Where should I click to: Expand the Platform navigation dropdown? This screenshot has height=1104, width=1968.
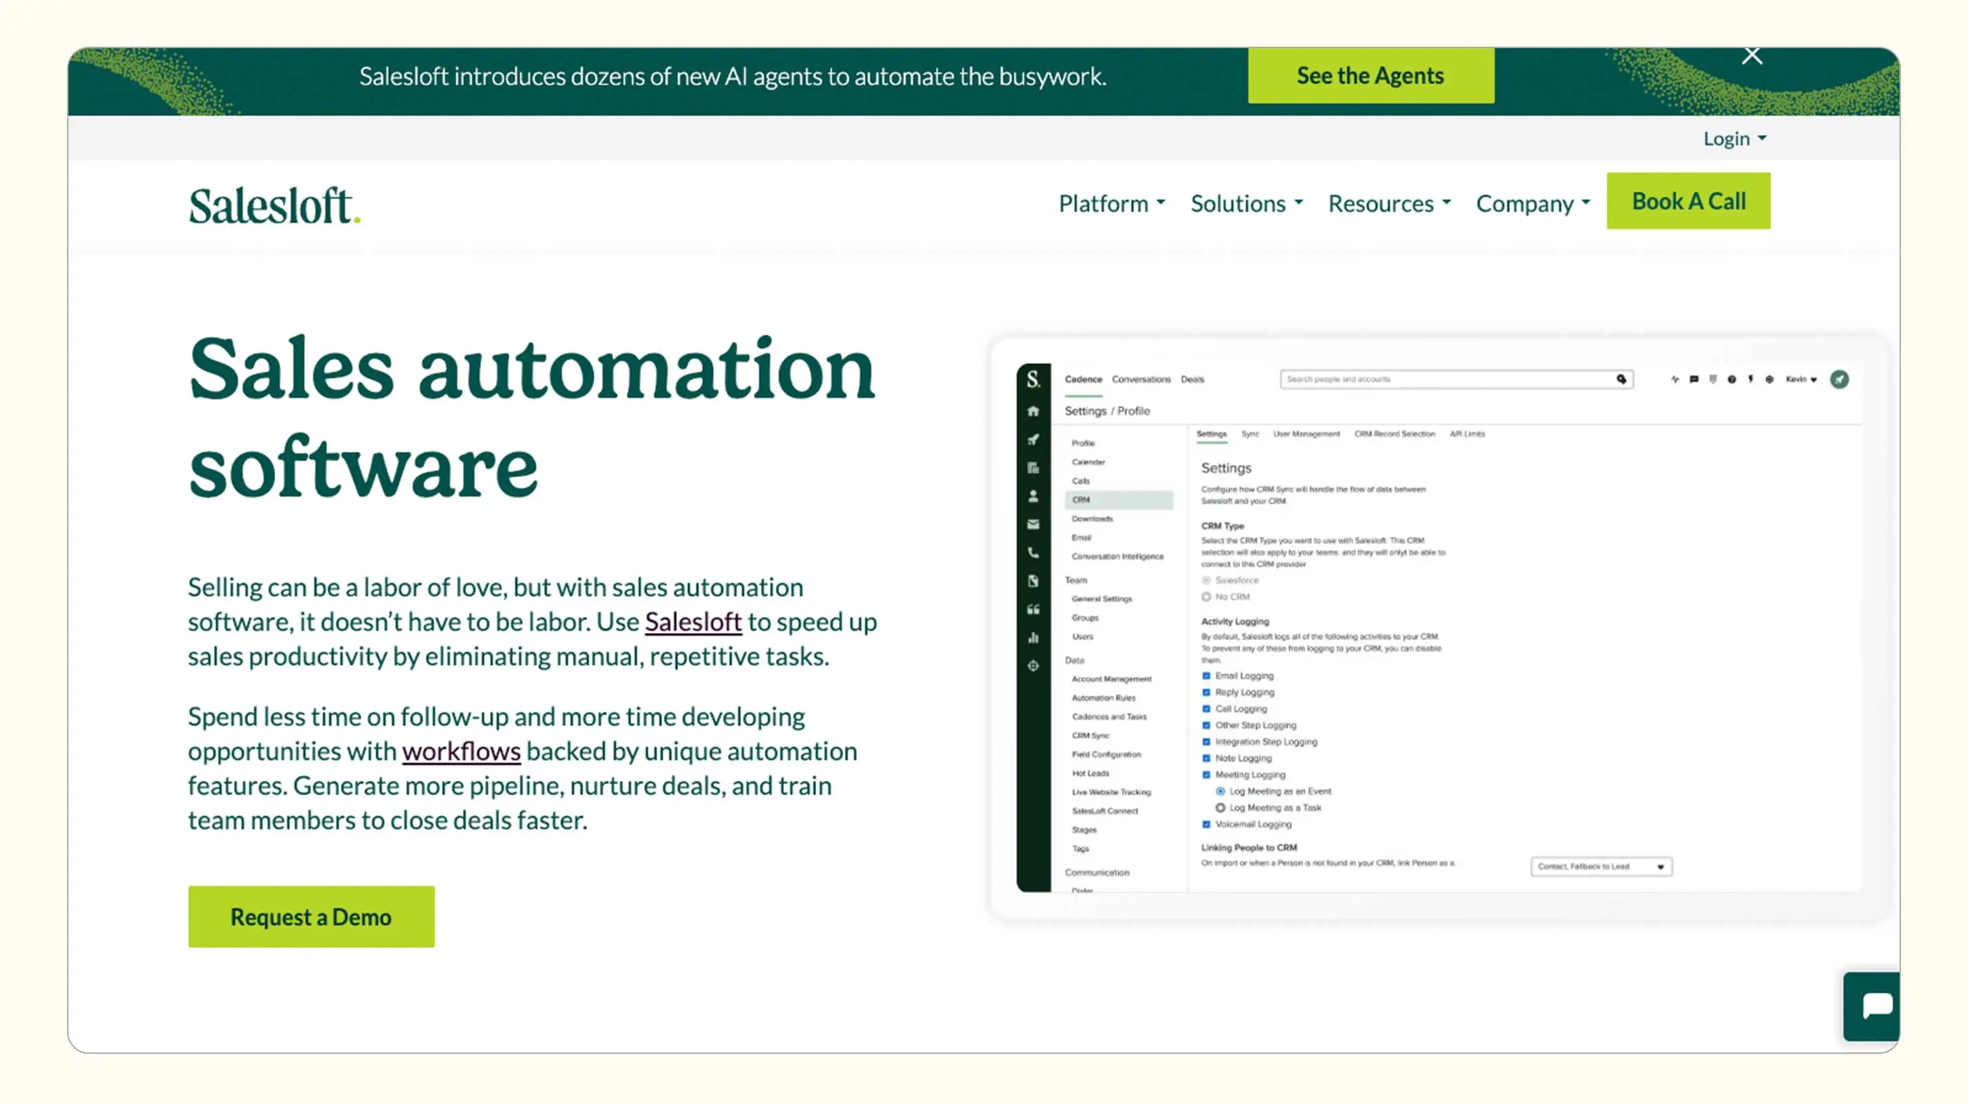tap(1111, 203)
